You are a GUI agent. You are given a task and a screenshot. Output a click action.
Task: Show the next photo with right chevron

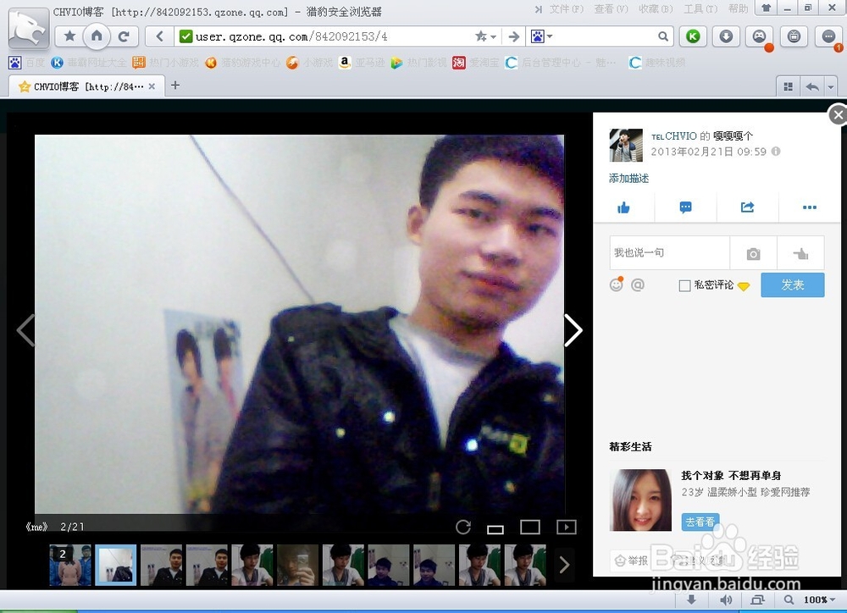(x=573, y=330)
